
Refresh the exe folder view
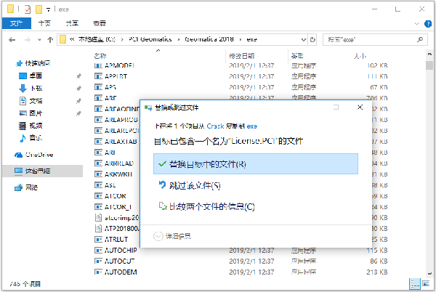tap(312, 40)
